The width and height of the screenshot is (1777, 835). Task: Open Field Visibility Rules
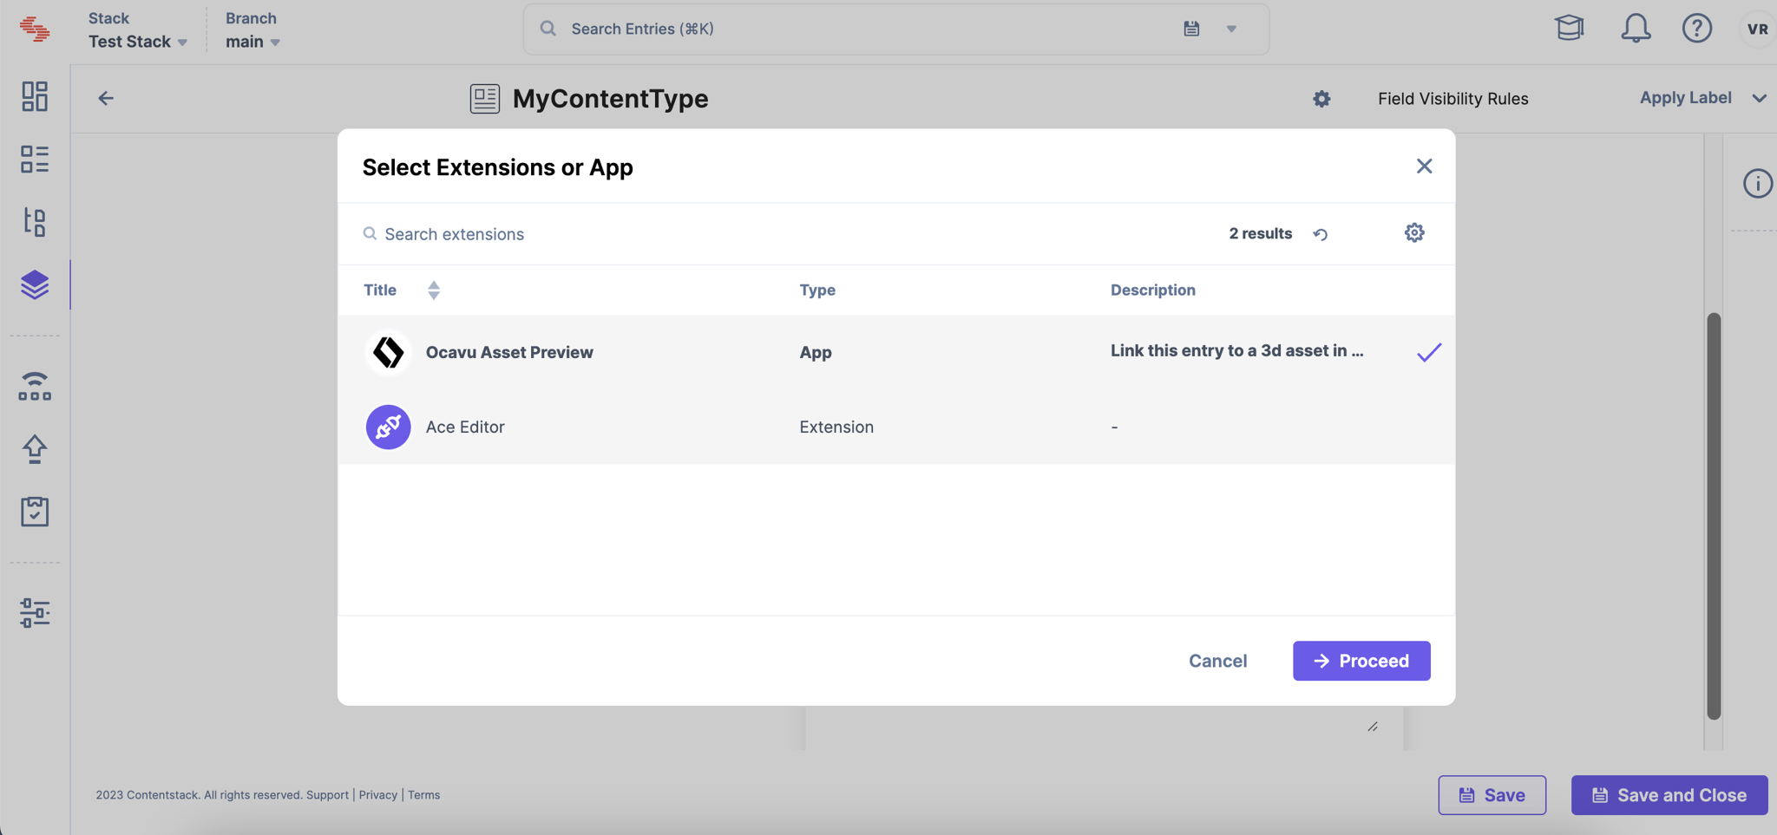1452,99
